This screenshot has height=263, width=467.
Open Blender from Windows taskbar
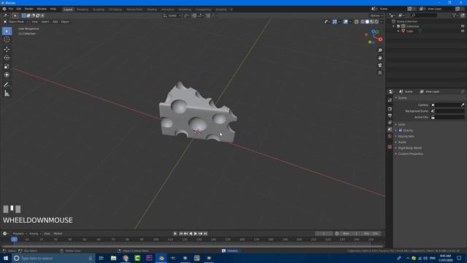coord(161,258)
